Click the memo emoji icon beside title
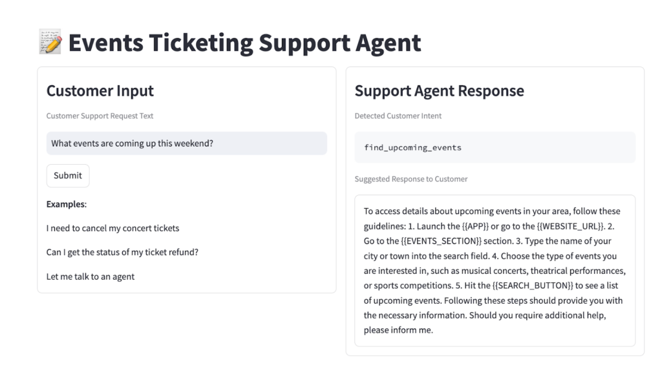 pos(50,43)
